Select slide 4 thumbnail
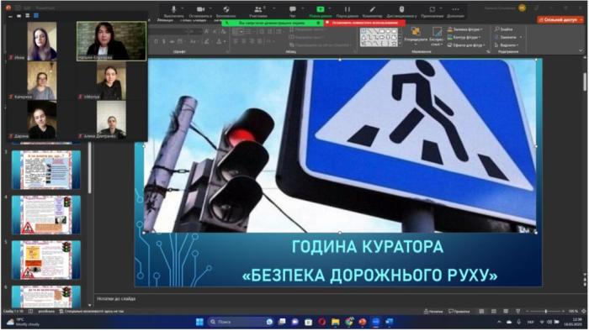This screenshot has width=589, height=331. (x=46, y=215)
